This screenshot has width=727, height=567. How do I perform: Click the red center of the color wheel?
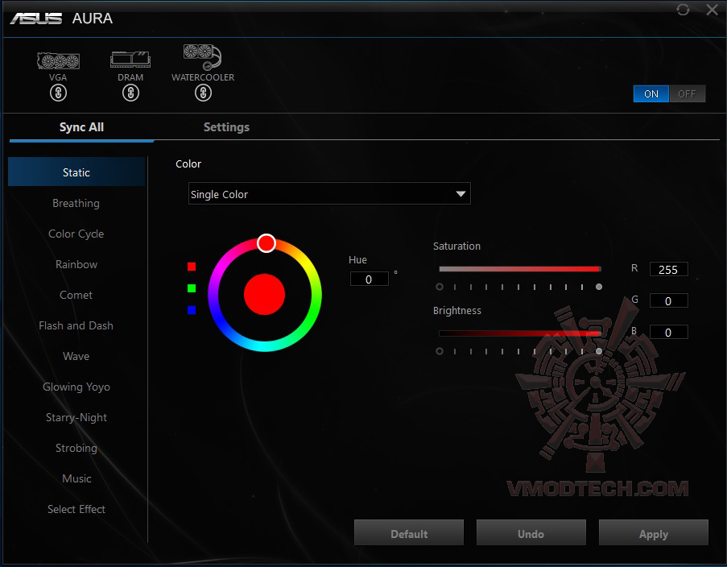264,294
